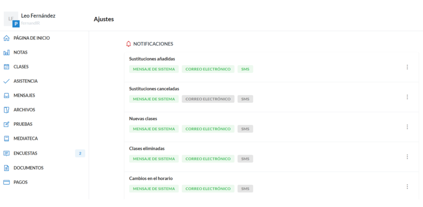This screenshot has height=207, width=423.
Task: Click the Pruebas pencil icon
Action: pyautogui.click(x=6, y=124)
